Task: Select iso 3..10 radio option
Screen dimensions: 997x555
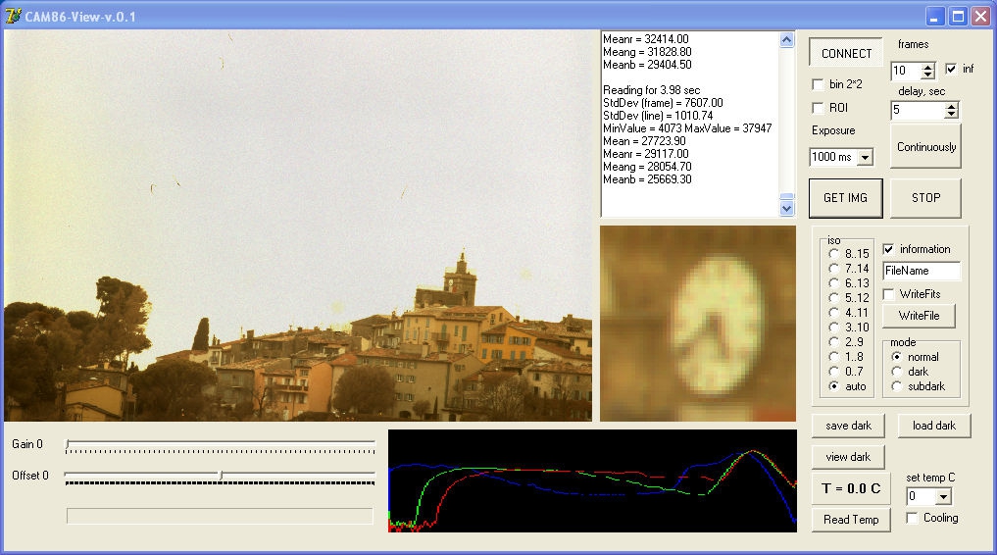Action: tap(833, 327)
